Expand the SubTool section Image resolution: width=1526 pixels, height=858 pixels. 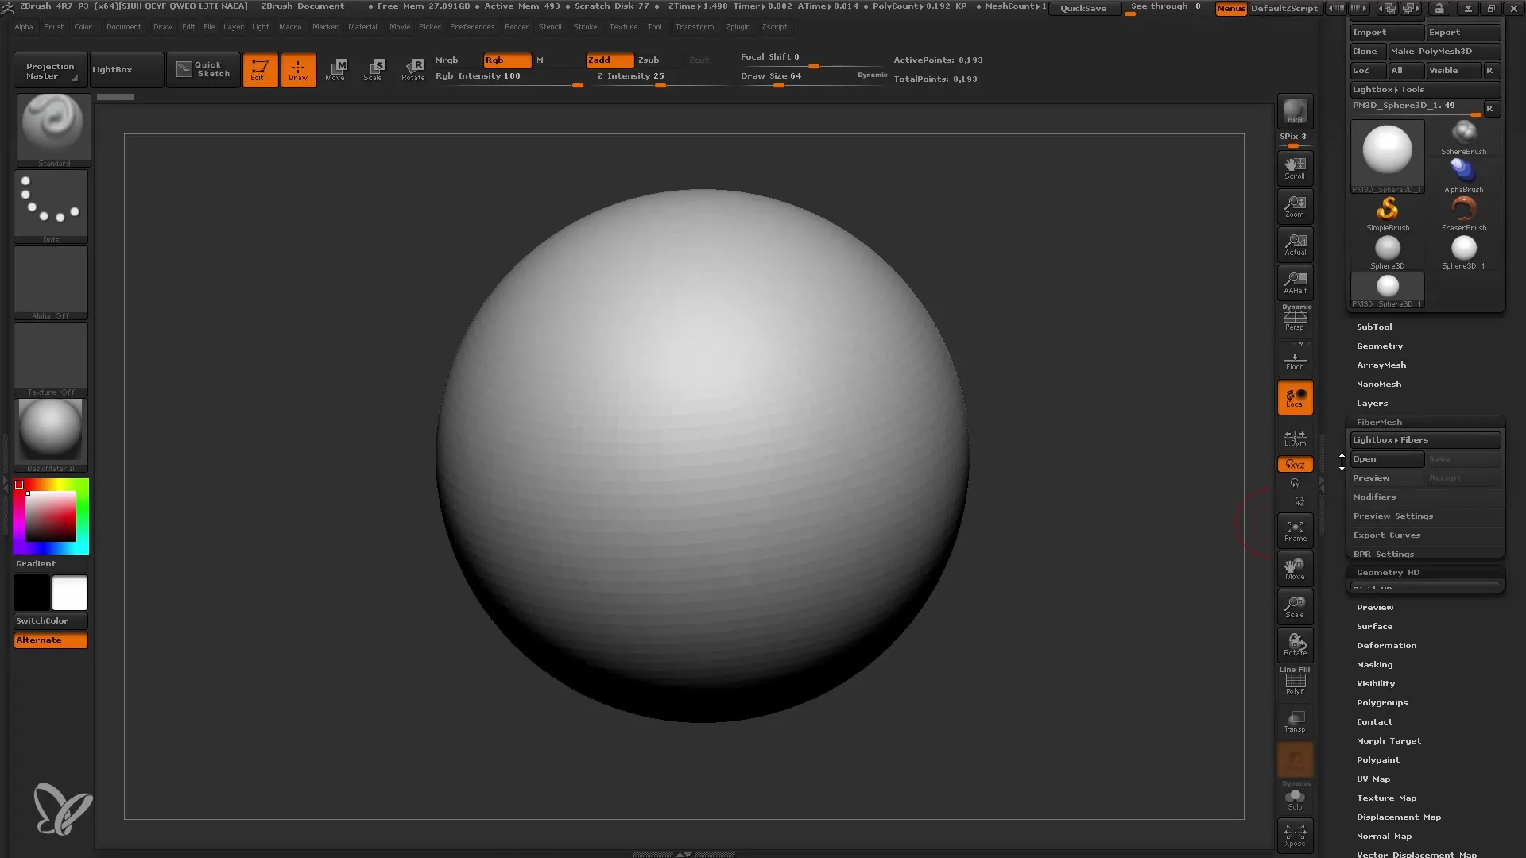[1374, 327]
